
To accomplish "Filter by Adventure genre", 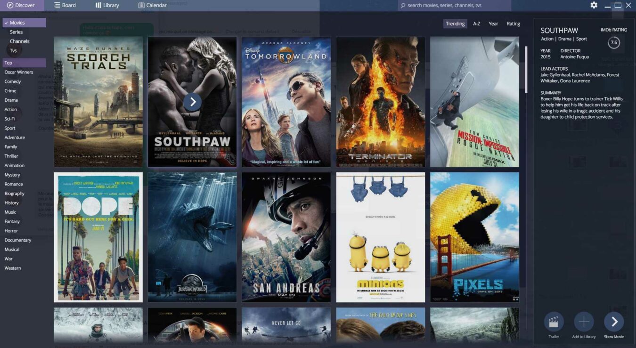I will (x=15, y=138).
